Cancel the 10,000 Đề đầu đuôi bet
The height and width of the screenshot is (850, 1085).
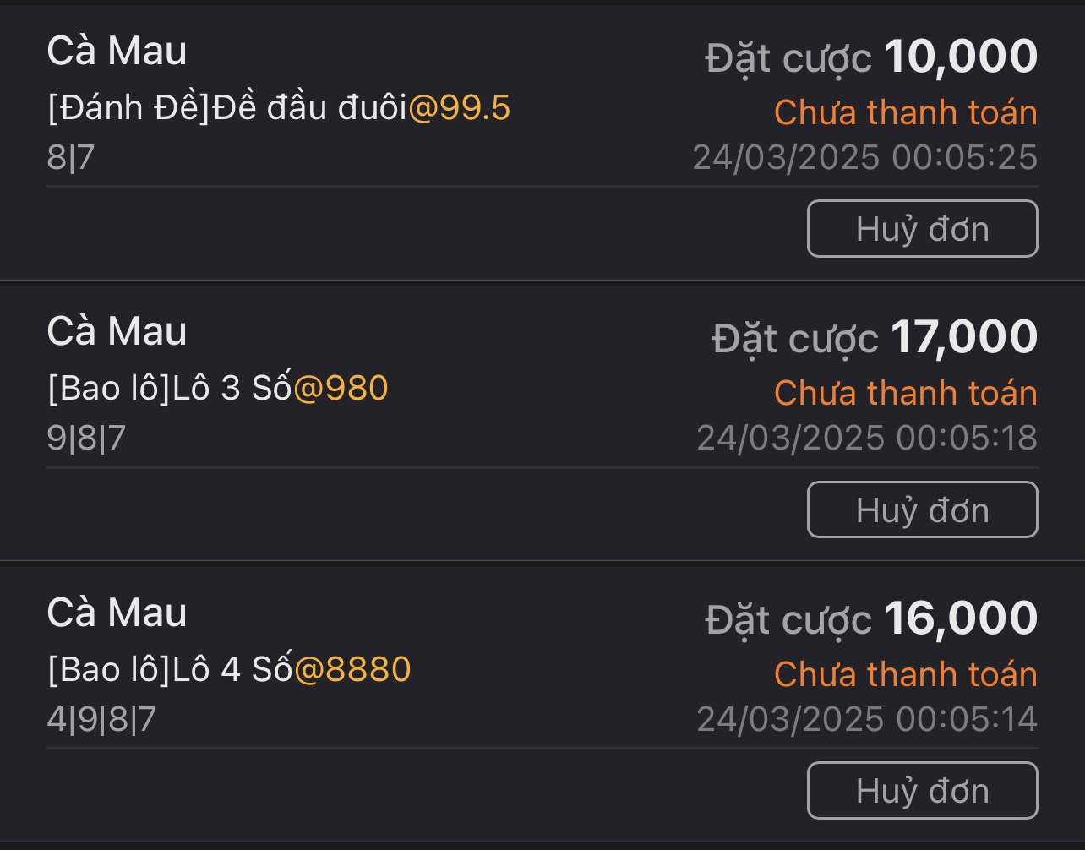point(922,229)
